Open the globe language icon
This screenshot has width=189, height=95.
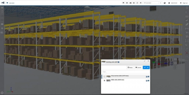(x=165, y=3)
